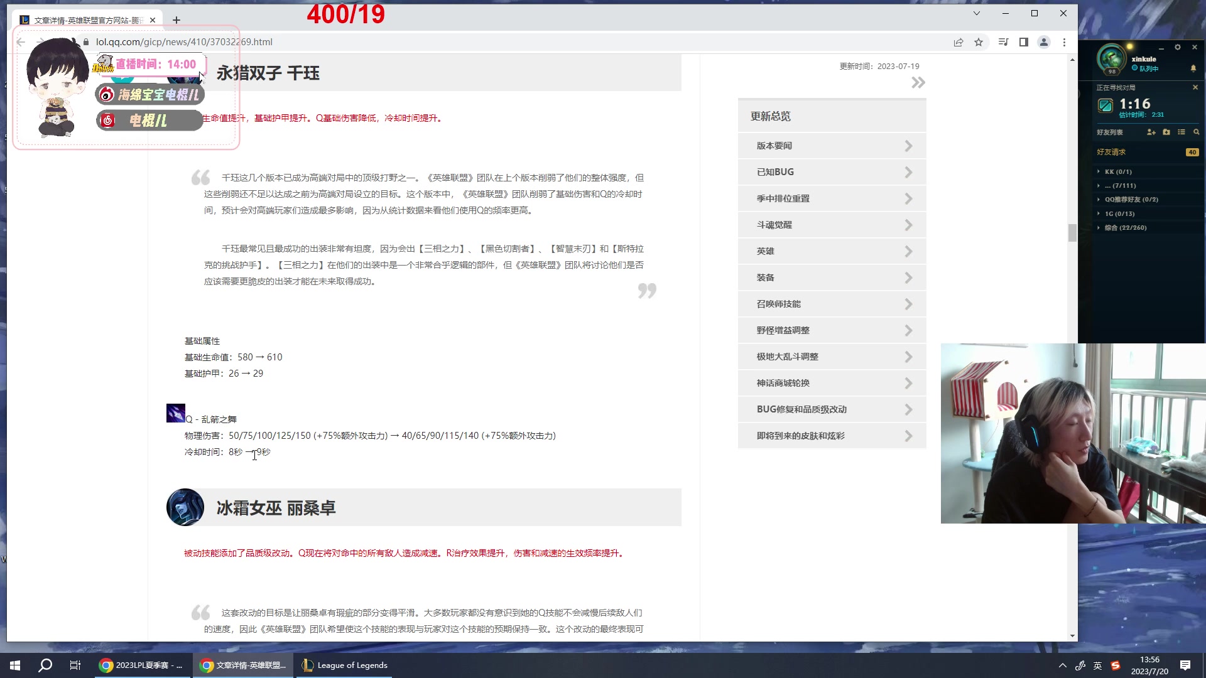The height and width of the screenshot is (678, 1206).
Task: Jump to BUG修复和品质级改动 section
Action: 832,409
